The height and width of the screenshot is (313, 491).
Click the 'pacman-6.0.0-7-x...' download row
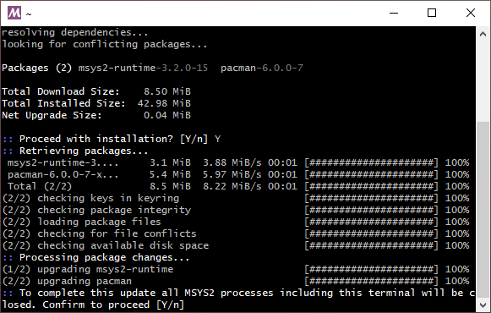point(238,174)
